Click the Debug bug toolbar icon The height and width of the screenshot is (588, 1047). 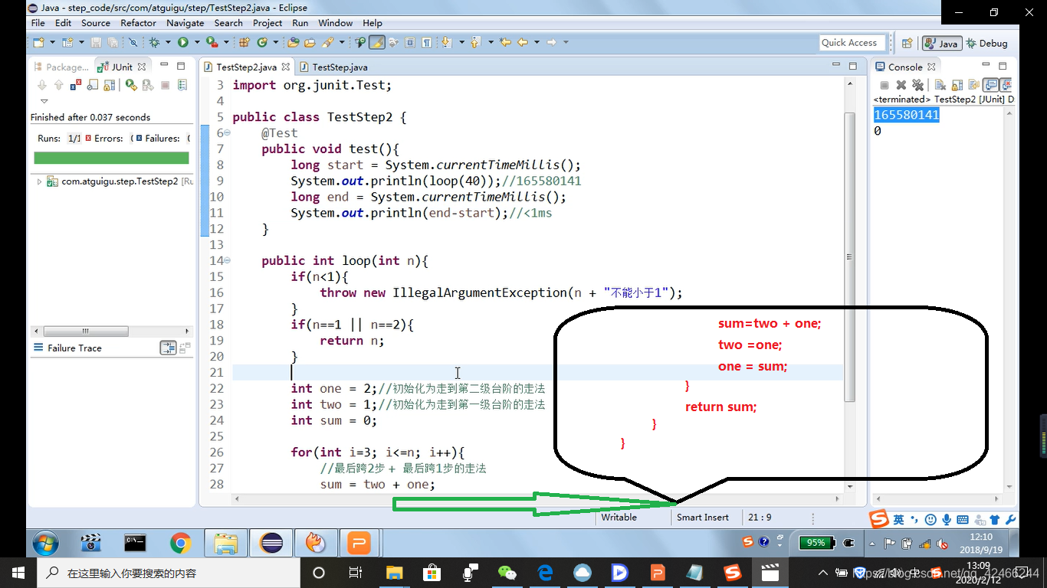pos(154,42)
